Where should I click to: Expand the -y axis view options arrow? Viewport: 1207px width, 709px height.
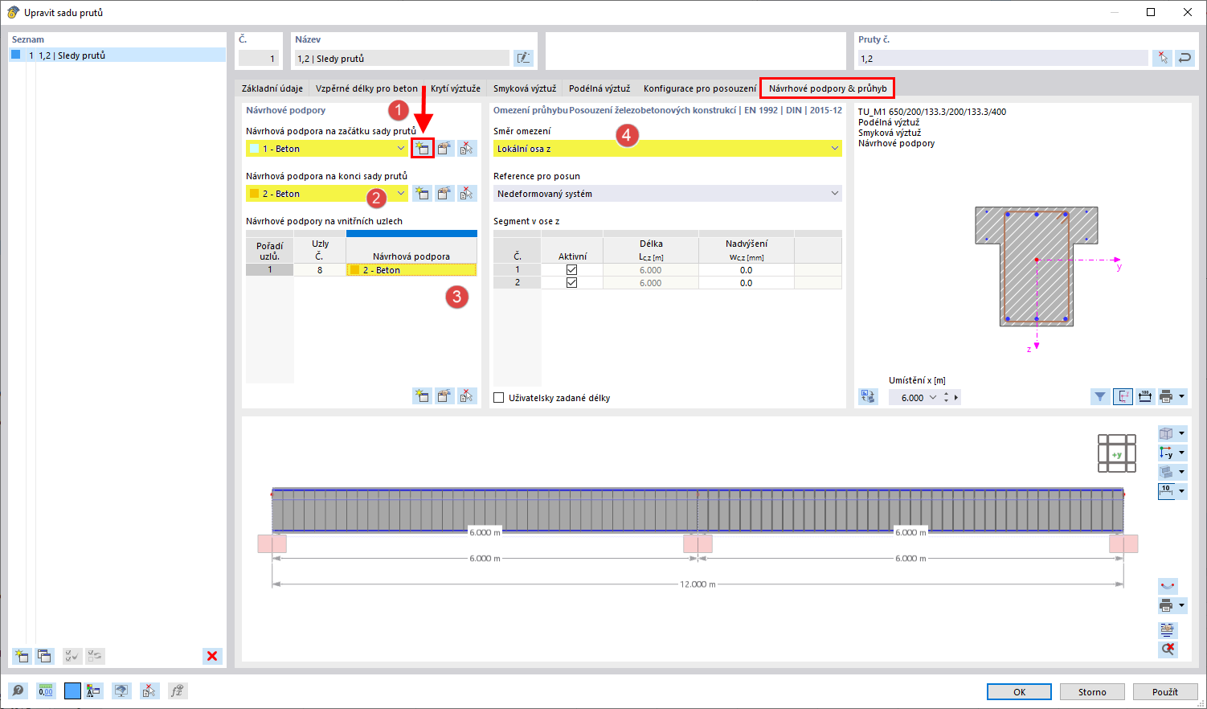[1181, 453]
